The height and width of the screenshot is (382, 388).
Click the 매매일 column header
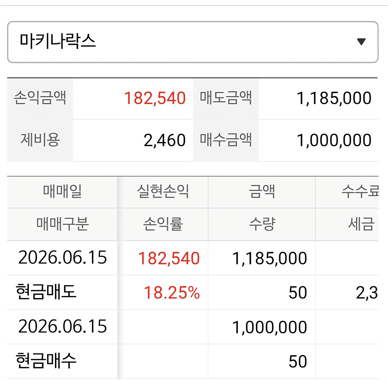tap(62, 192)
